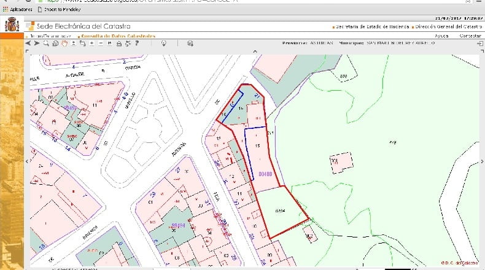485x270 pixels.
Task: Pan map right with side arrow
Action: 482,161
